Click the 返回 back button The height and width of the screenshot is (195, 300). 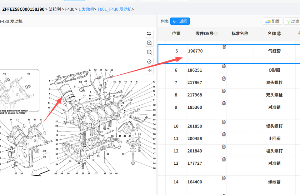(180, 21)
